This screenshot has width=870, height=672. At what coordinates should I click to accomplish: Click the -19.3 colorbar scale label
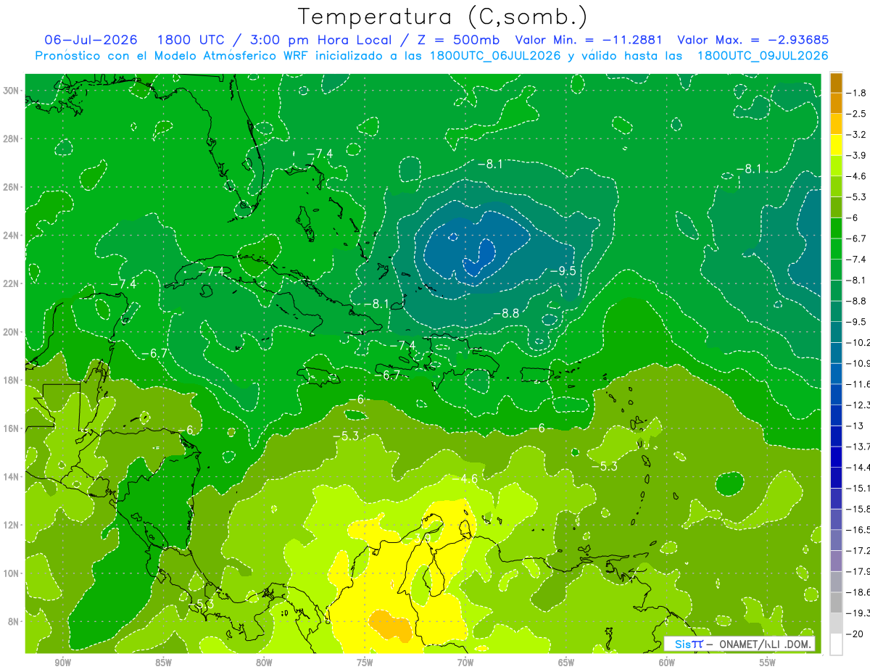(x=857, y=613)
